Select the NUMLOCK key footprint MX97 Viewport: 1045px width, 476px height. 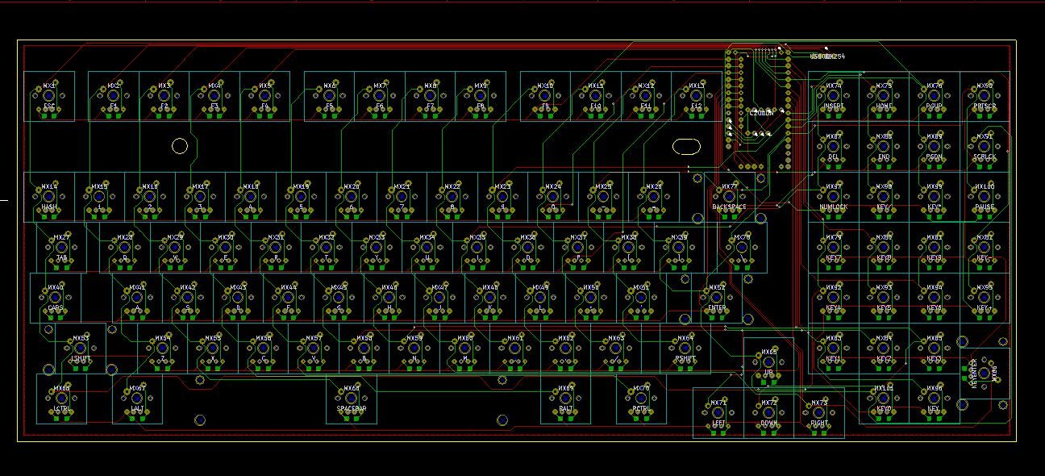834,197
